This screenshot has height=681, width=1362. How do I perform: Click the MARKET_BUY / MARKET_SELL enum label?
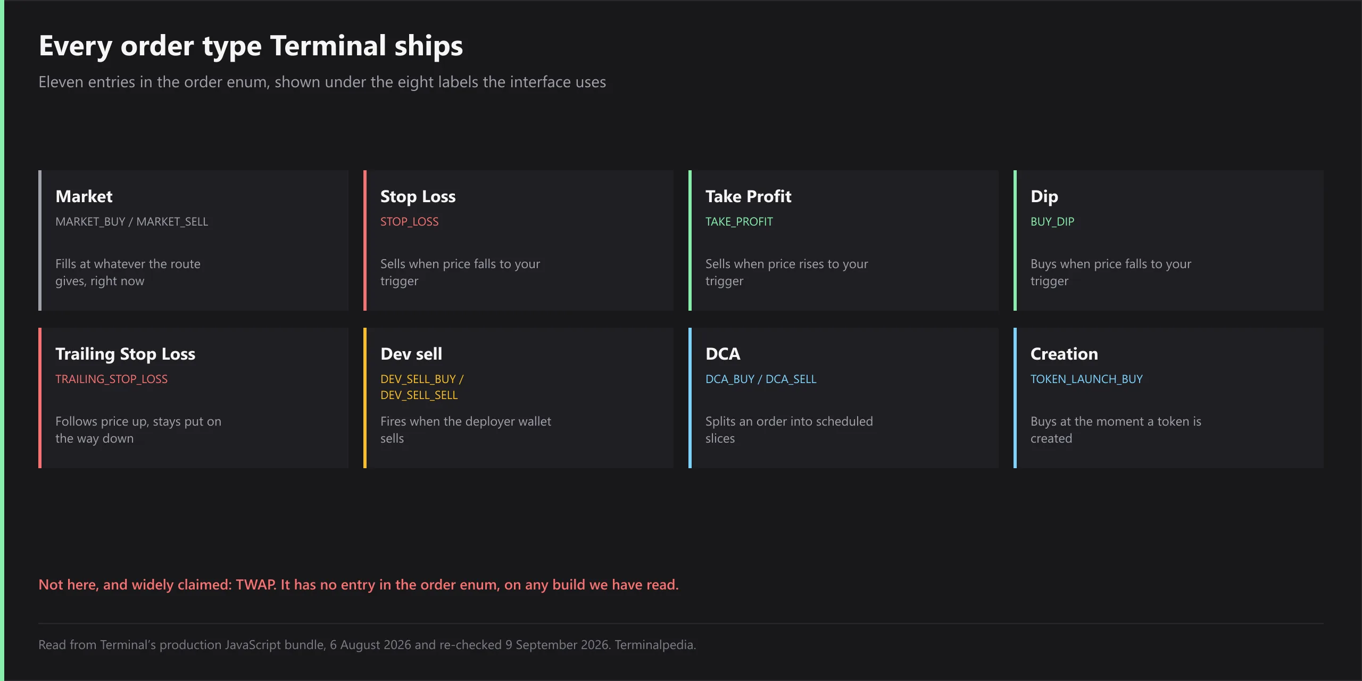[131, 221]
